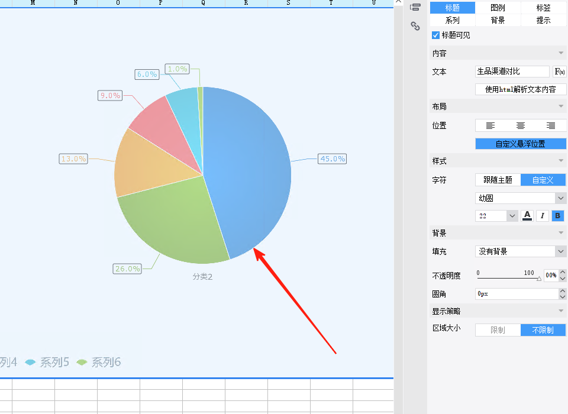Choose center alignment for title position
The image size is (568, 414).
pyautogui.click(x=521, y=126)
